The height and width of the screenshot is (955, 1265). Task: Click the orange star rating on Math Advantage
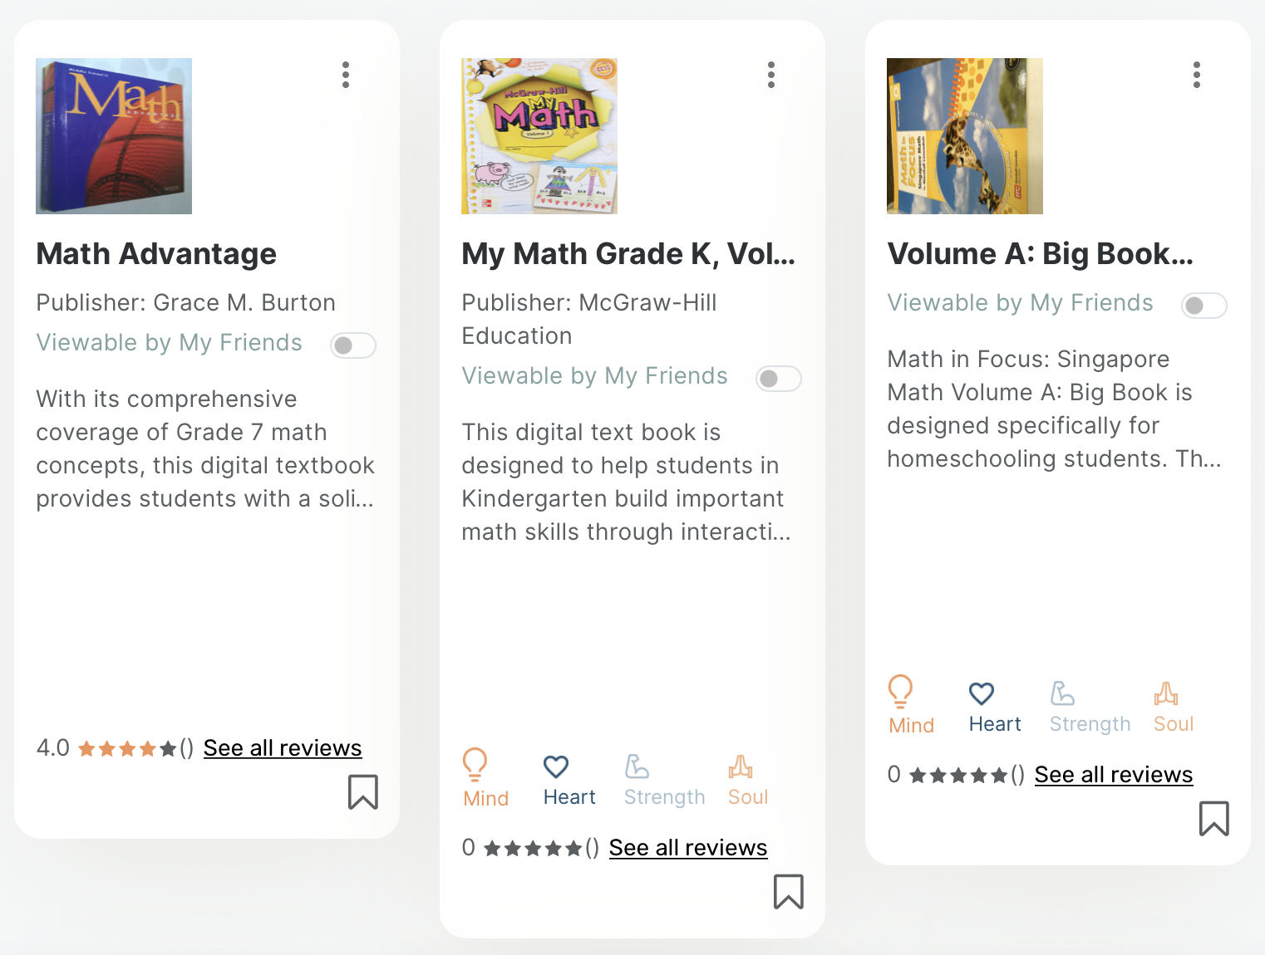click(x=127, y=749)
